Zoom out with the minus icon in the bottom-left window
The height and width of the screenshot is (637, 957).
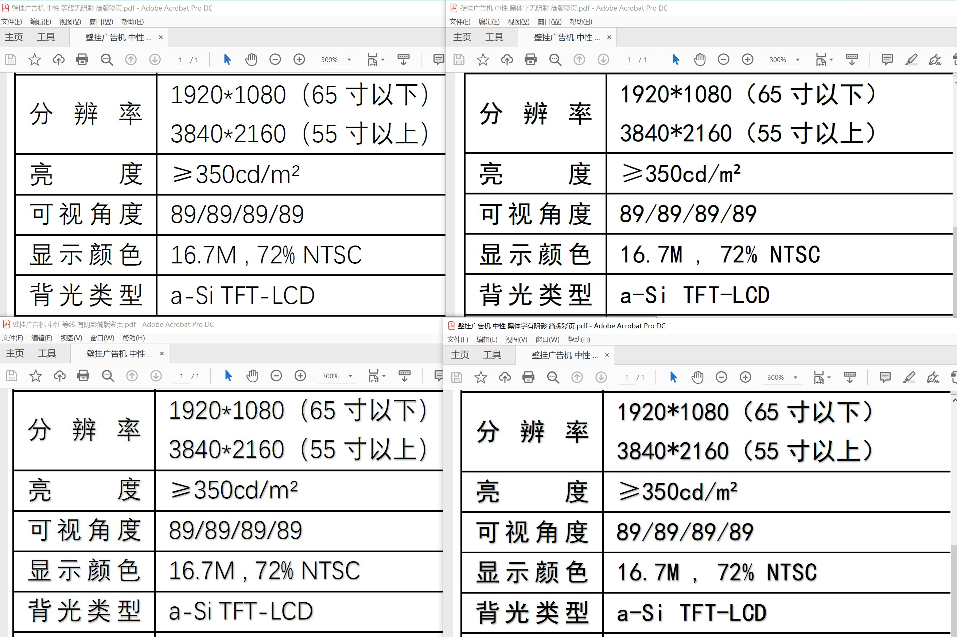(x=276, y=376)
